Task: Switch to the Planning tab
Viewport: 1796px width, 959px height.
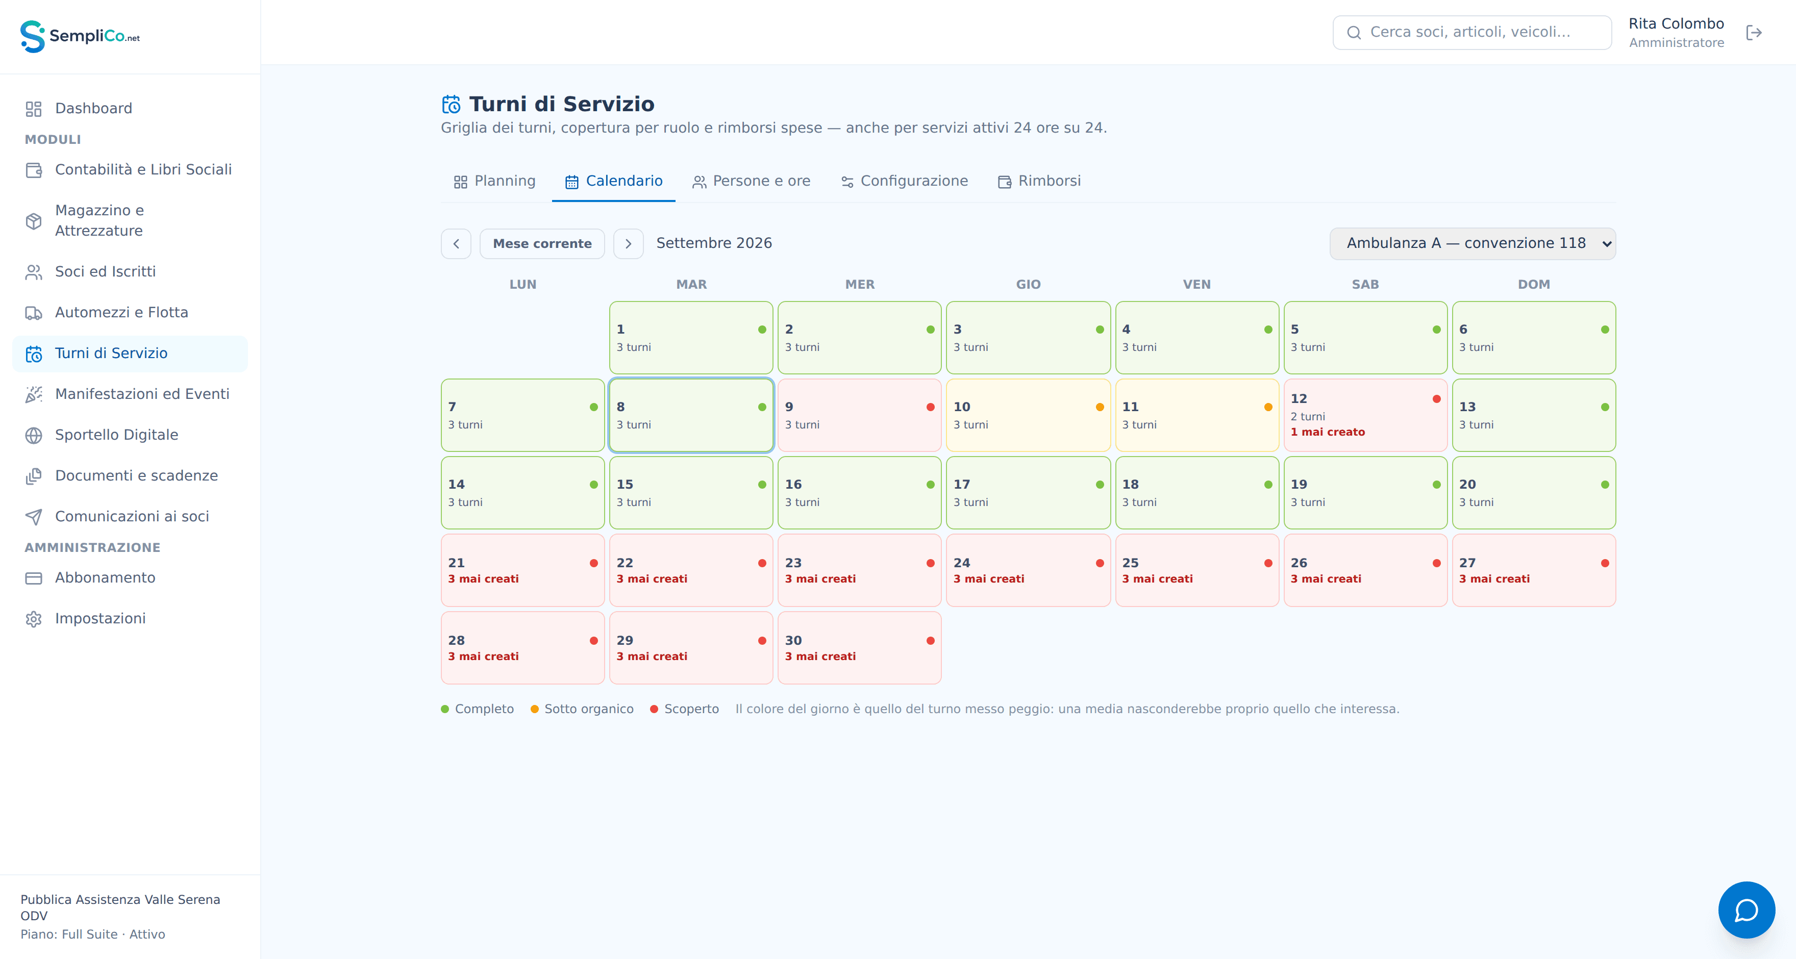Action: [x=494, y=181]
